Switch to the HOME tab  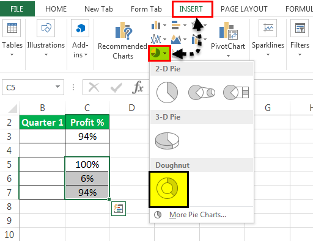(x=56, y=9)
